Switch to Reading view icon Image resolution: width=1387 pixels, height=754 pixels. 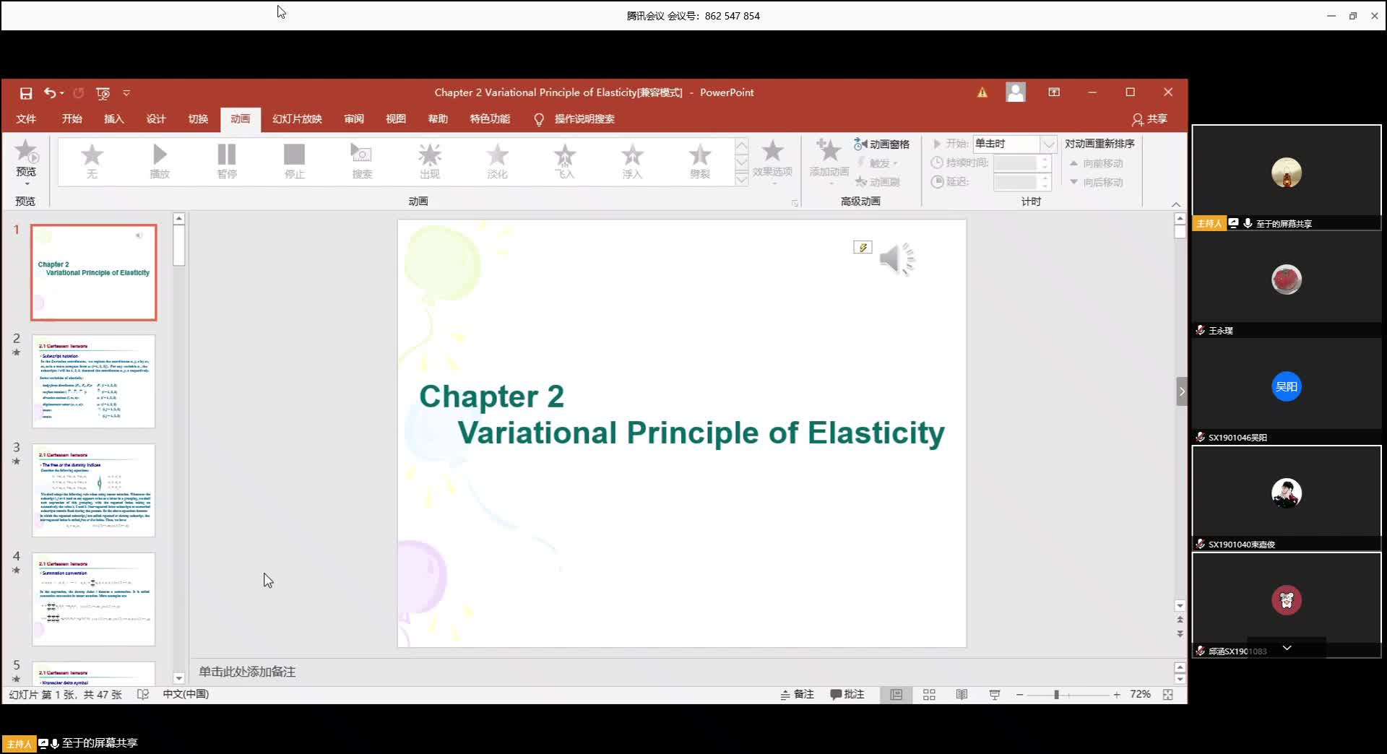coord(962,695)
